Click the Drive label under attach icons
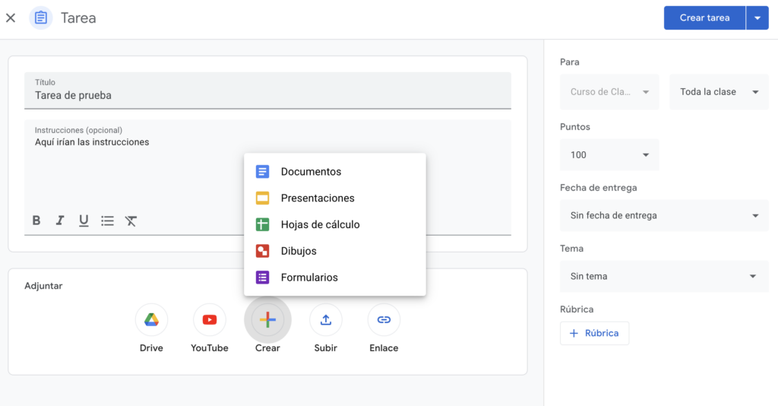The height and width of the screenshot is (406, 778). (x=151, y=348)
